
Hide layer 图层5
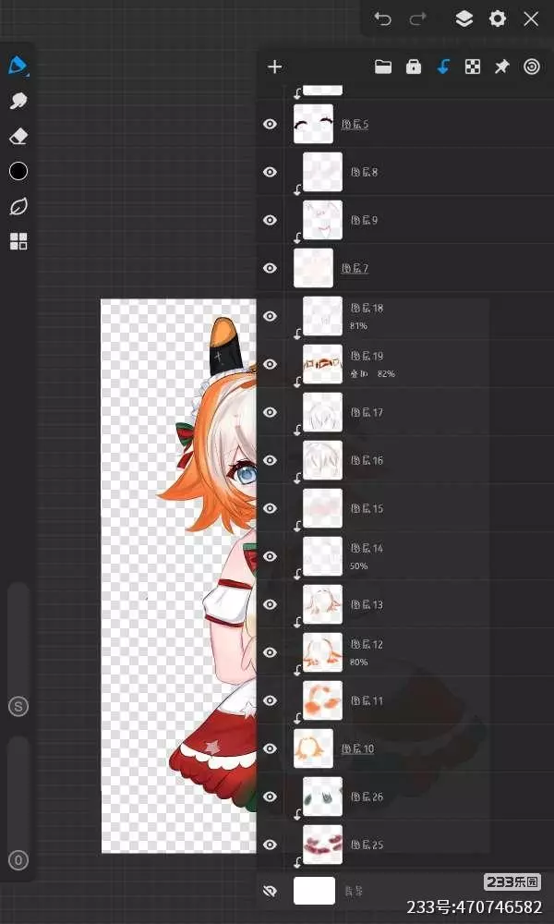coord(271,125)
